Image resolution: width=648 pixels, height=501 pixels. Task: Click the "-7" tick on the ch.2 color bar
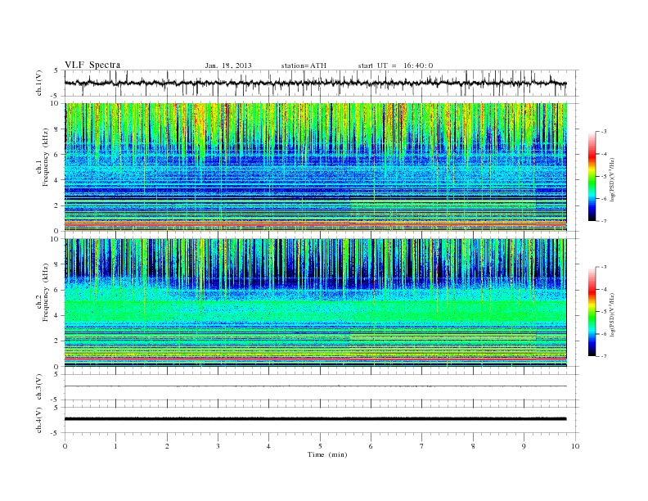(603, 356)
